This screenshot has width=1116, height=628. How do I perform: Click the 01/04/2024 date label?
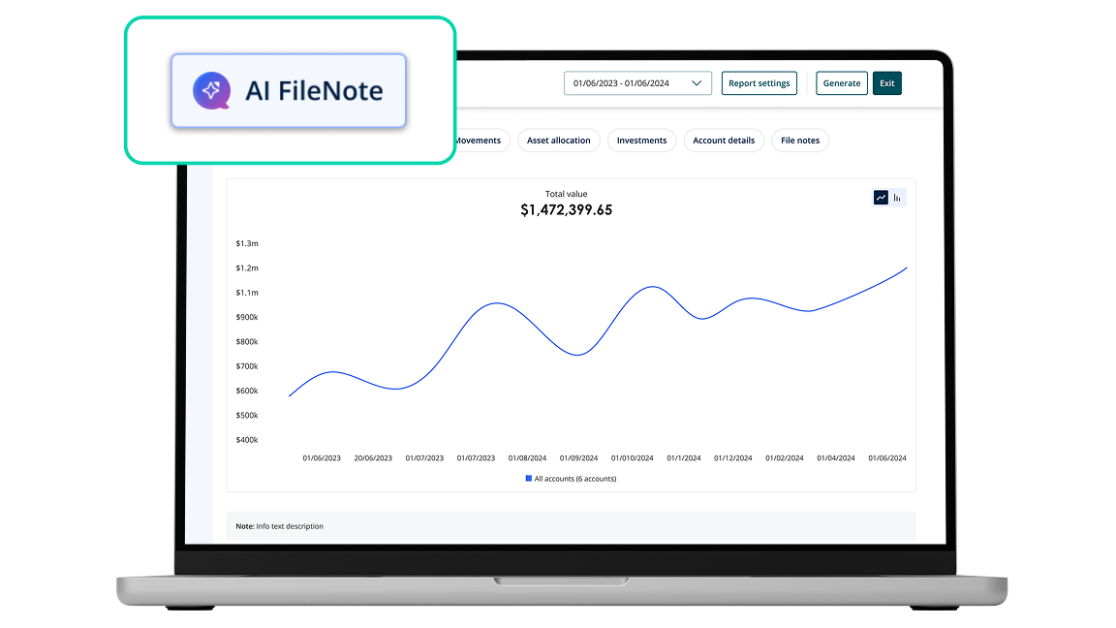[x=836, y=457]
